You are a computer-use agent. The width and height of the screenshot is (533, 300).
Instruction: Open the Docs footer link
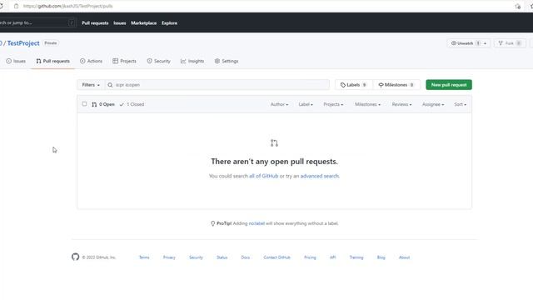coord(246,257)
